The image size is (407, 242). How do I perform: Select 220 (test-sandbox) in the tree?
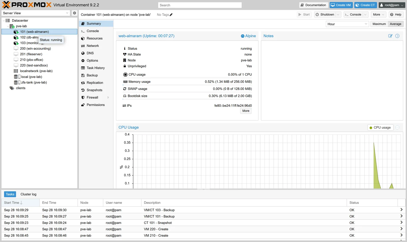(39, 65)
